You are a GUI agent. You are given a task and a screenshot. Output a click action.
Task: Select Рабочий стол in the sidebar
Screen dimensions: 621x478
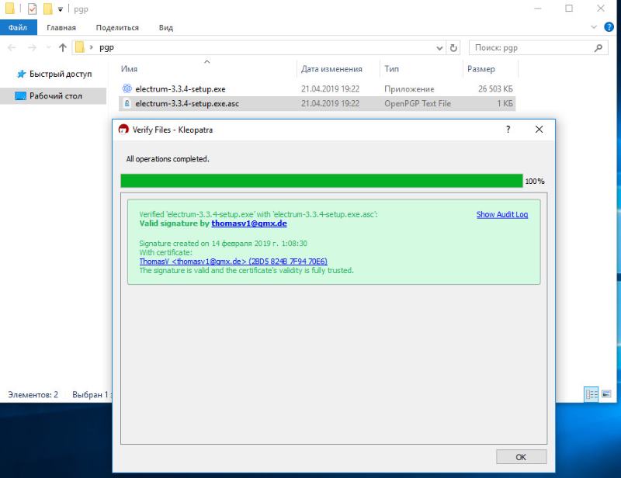(53, 96)
